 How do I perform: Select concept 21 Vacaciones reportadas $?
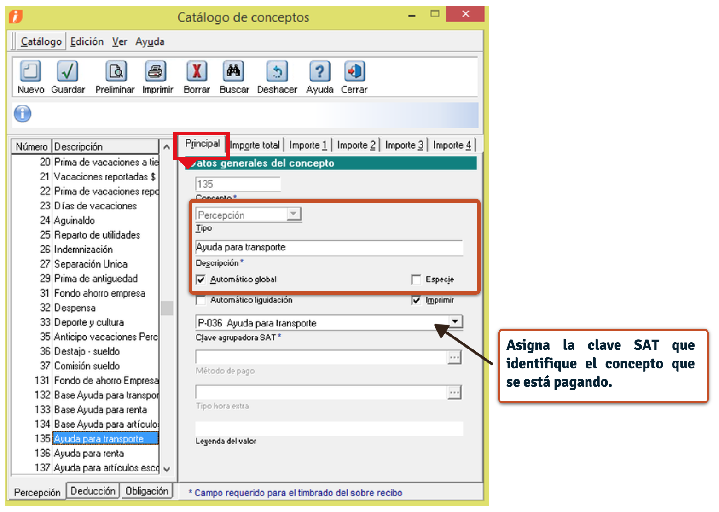[x=85, y=177]
